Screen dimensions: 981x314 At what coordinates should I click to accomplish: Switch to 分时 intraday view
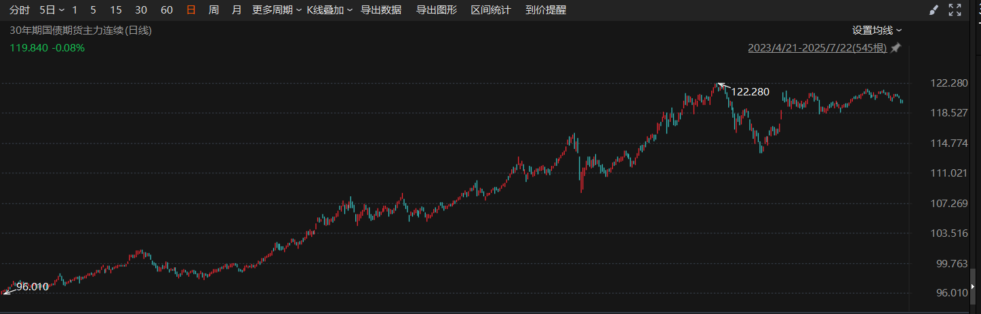20,10
